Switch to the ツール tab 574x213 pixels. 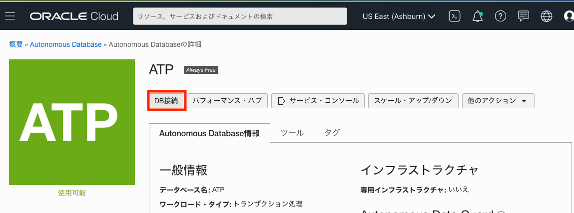[x=292, y=133]
